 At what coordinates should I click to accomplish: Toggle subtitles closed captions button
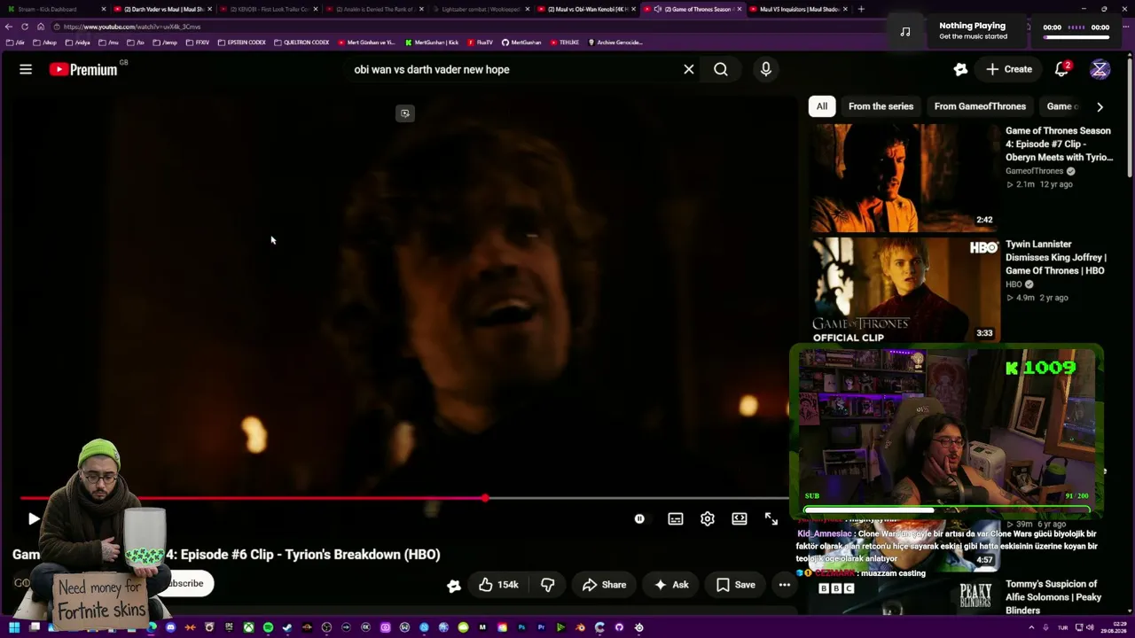[x=676, y=519]
